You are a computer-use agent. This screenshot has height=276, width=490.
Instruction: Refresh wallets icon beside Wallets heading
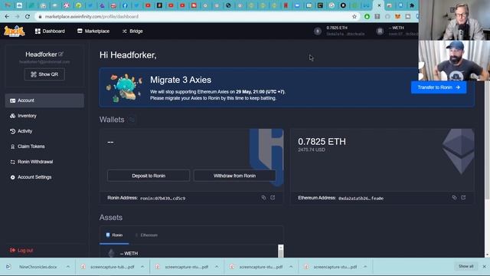(x=132, y=120)
